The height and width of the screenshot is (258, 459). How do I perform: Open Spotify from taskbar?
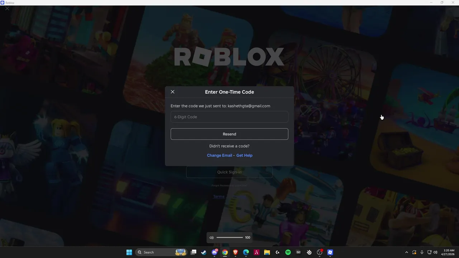(288, 252)
